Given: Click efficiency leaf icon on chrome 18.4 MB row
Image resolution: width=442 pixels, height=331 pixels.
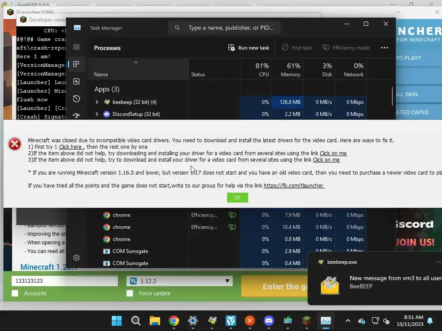Looking at the screenshot, I should (232, 227).
